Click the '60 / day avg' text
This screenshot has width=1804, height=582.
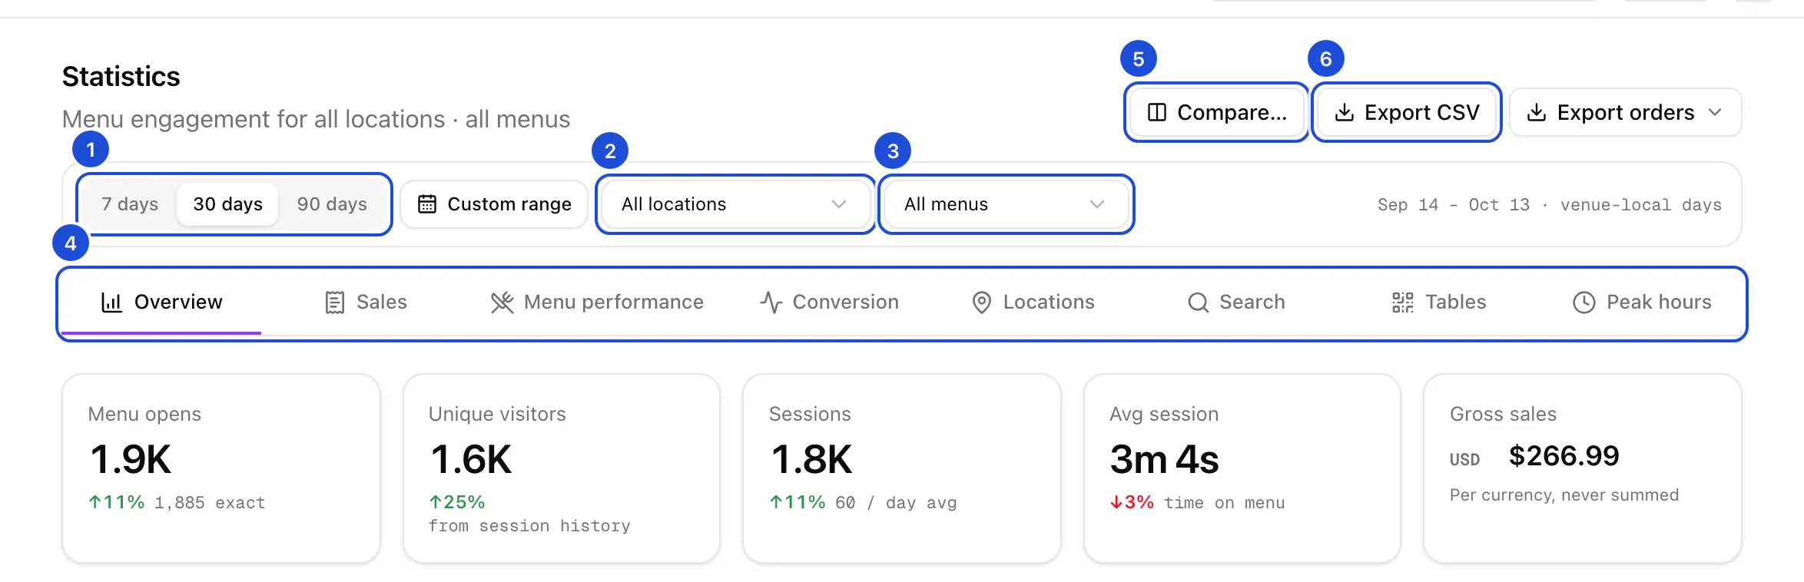point(896,503)
